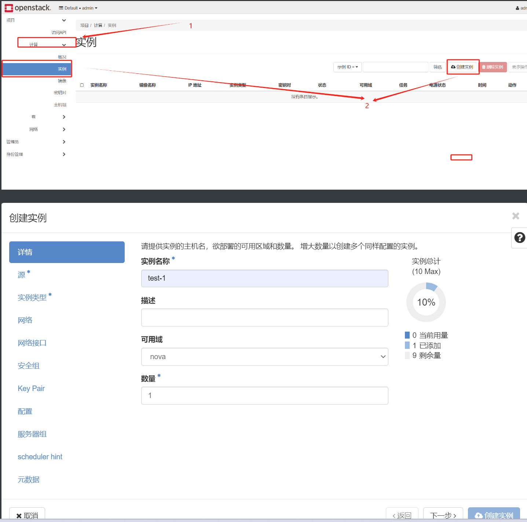Viewport: 527px width, 522px height.
Task: Open 密钥对 in the sidebar
Action: 60,92
